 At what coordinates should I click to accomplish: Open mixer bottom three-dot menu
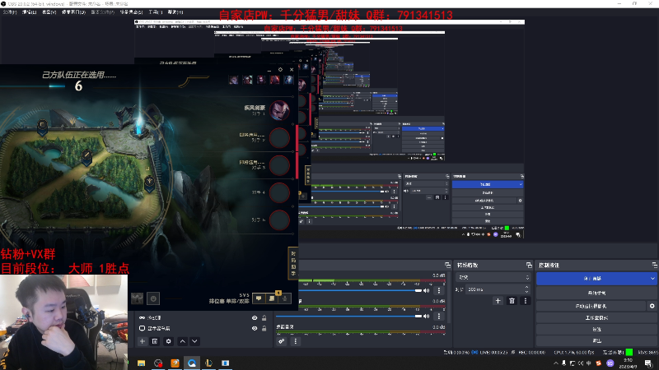pyautogui.click(x=296, y=341)
